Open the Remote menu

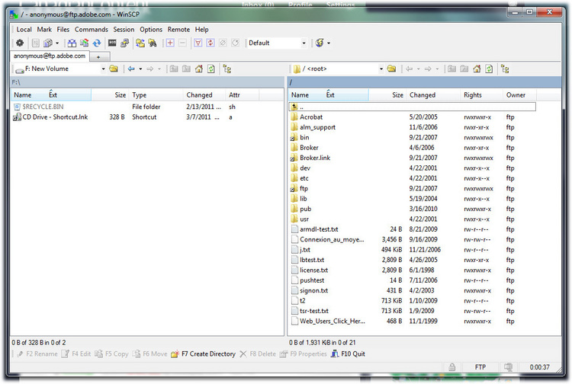coord(178,30)
